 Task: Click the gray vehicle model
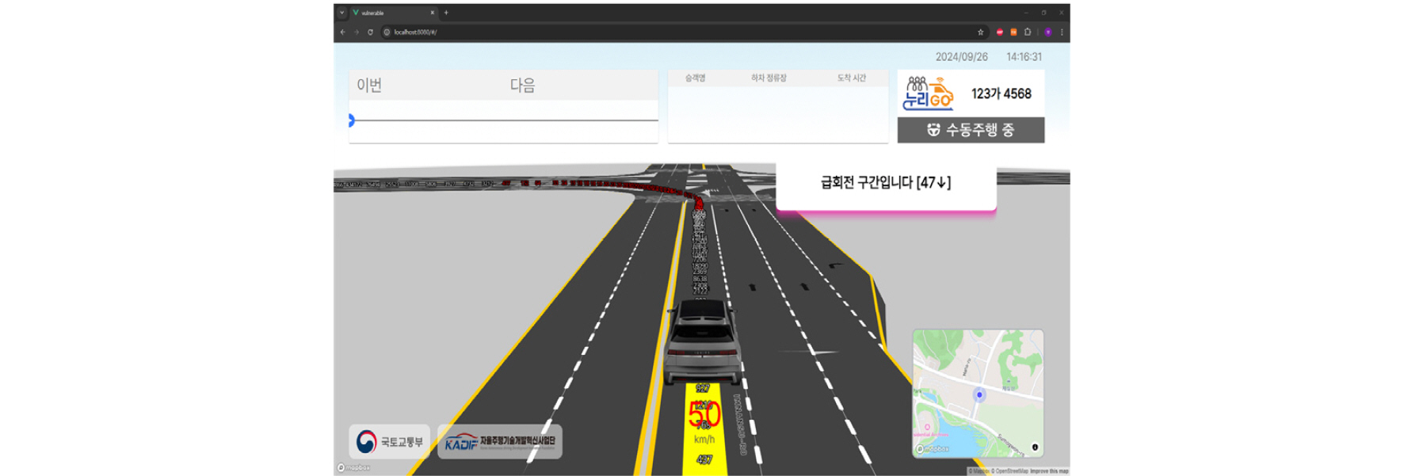pos(703,341)
